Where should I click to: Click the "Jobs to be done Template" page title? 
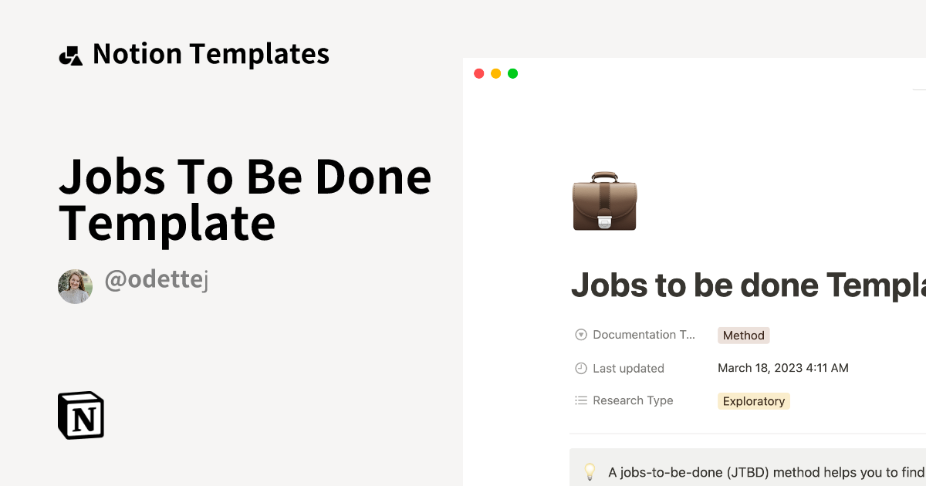pyautogui.click(x=749, y=285)
